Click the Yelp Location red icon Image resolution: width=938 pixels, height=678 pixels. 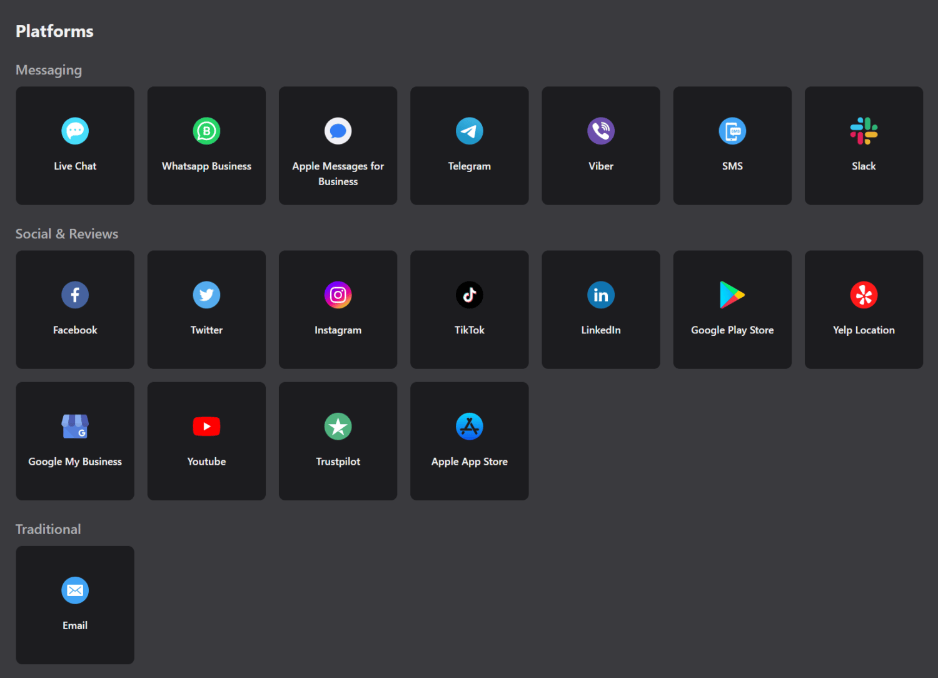pos(864,295)
